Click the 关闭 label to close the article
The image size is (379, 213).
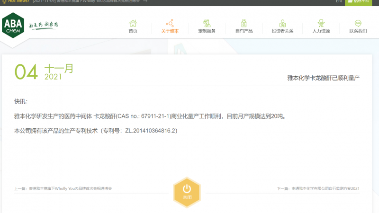187,197
